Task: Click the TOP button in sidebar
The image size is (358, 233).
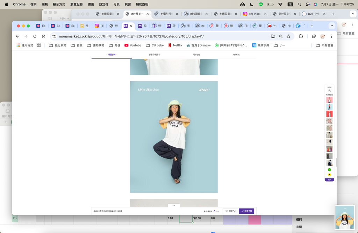Action: [329, 180]
